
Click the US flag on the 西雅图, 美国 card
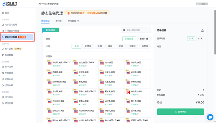50,73
